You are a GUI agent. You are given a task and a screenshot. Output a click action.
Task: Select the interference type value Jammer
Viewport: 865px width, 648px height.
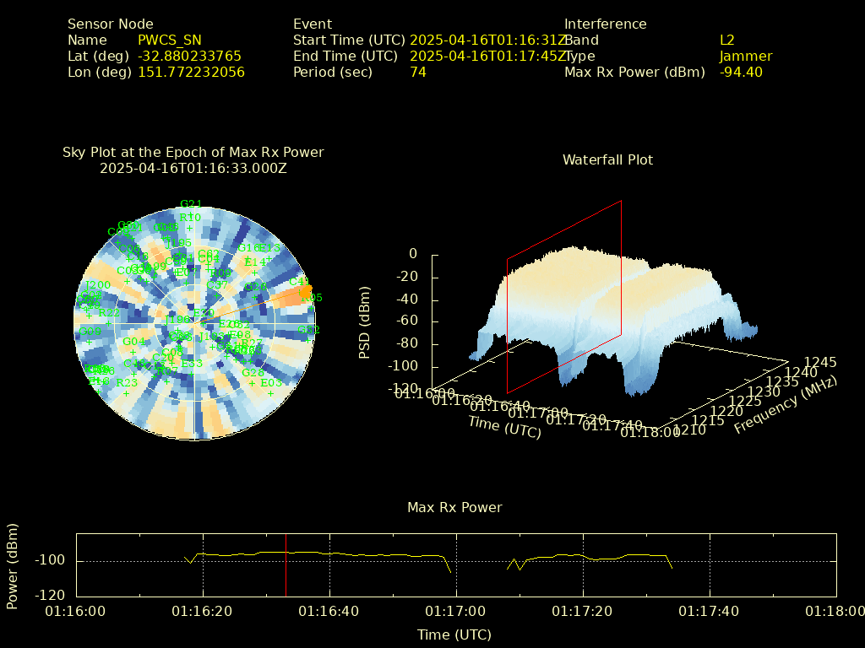[746, 57]
